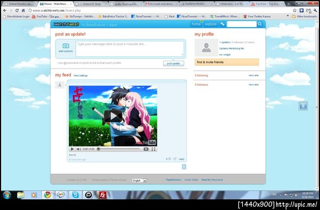Click the browser home icon
The width and height of the screenshot is (320, 210).
coord(23,11)
